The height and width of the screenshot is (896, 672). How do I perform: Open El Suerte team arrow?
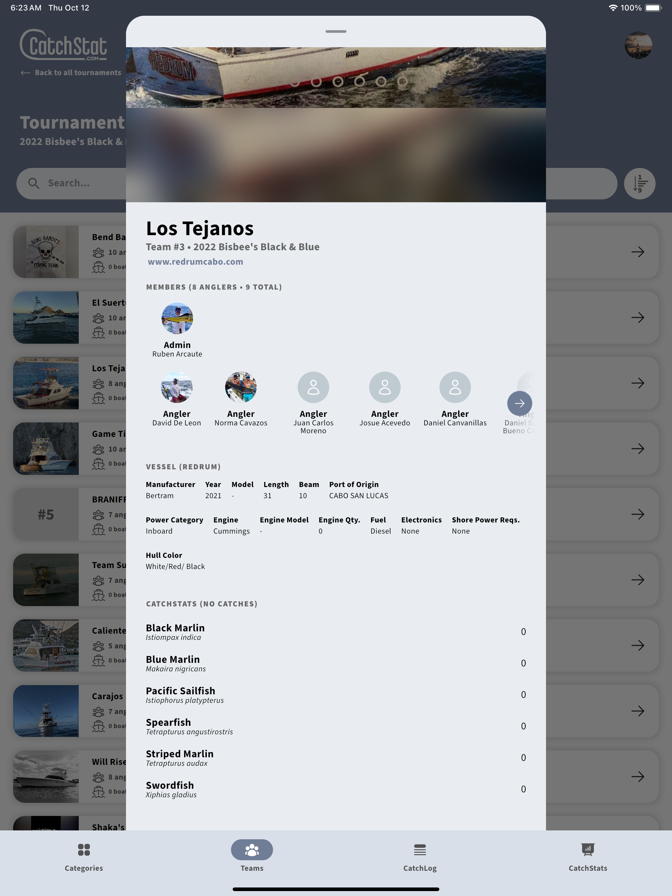coord(638,317)
